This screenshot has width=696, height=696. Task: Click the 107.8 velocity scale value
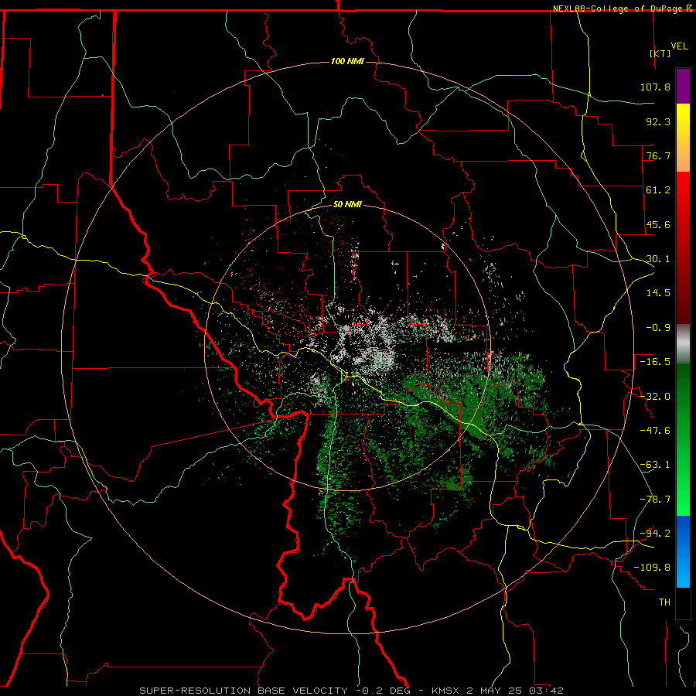(x=655, y=87)
